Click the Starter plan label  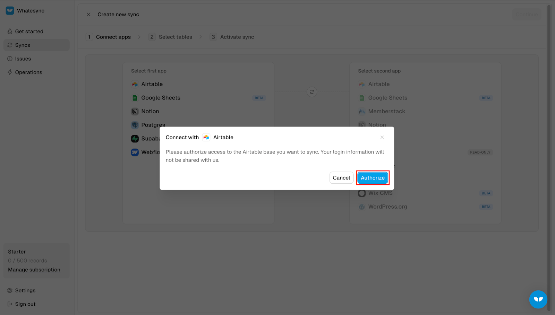click(17, 252)
